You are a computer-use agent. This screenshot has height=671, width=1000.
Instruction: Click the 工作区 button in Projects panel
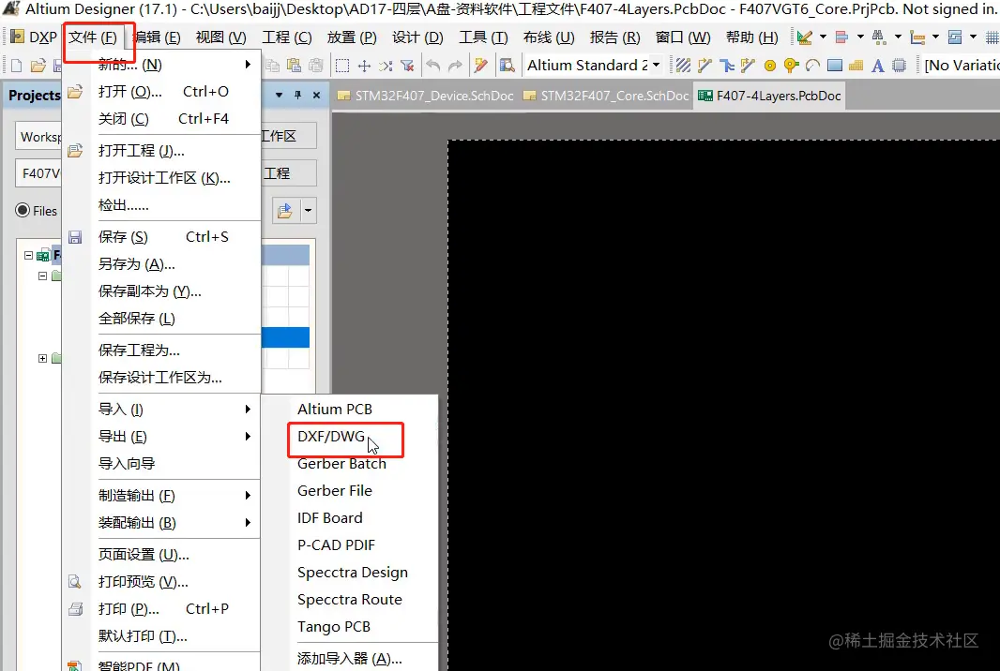(289, 136)
